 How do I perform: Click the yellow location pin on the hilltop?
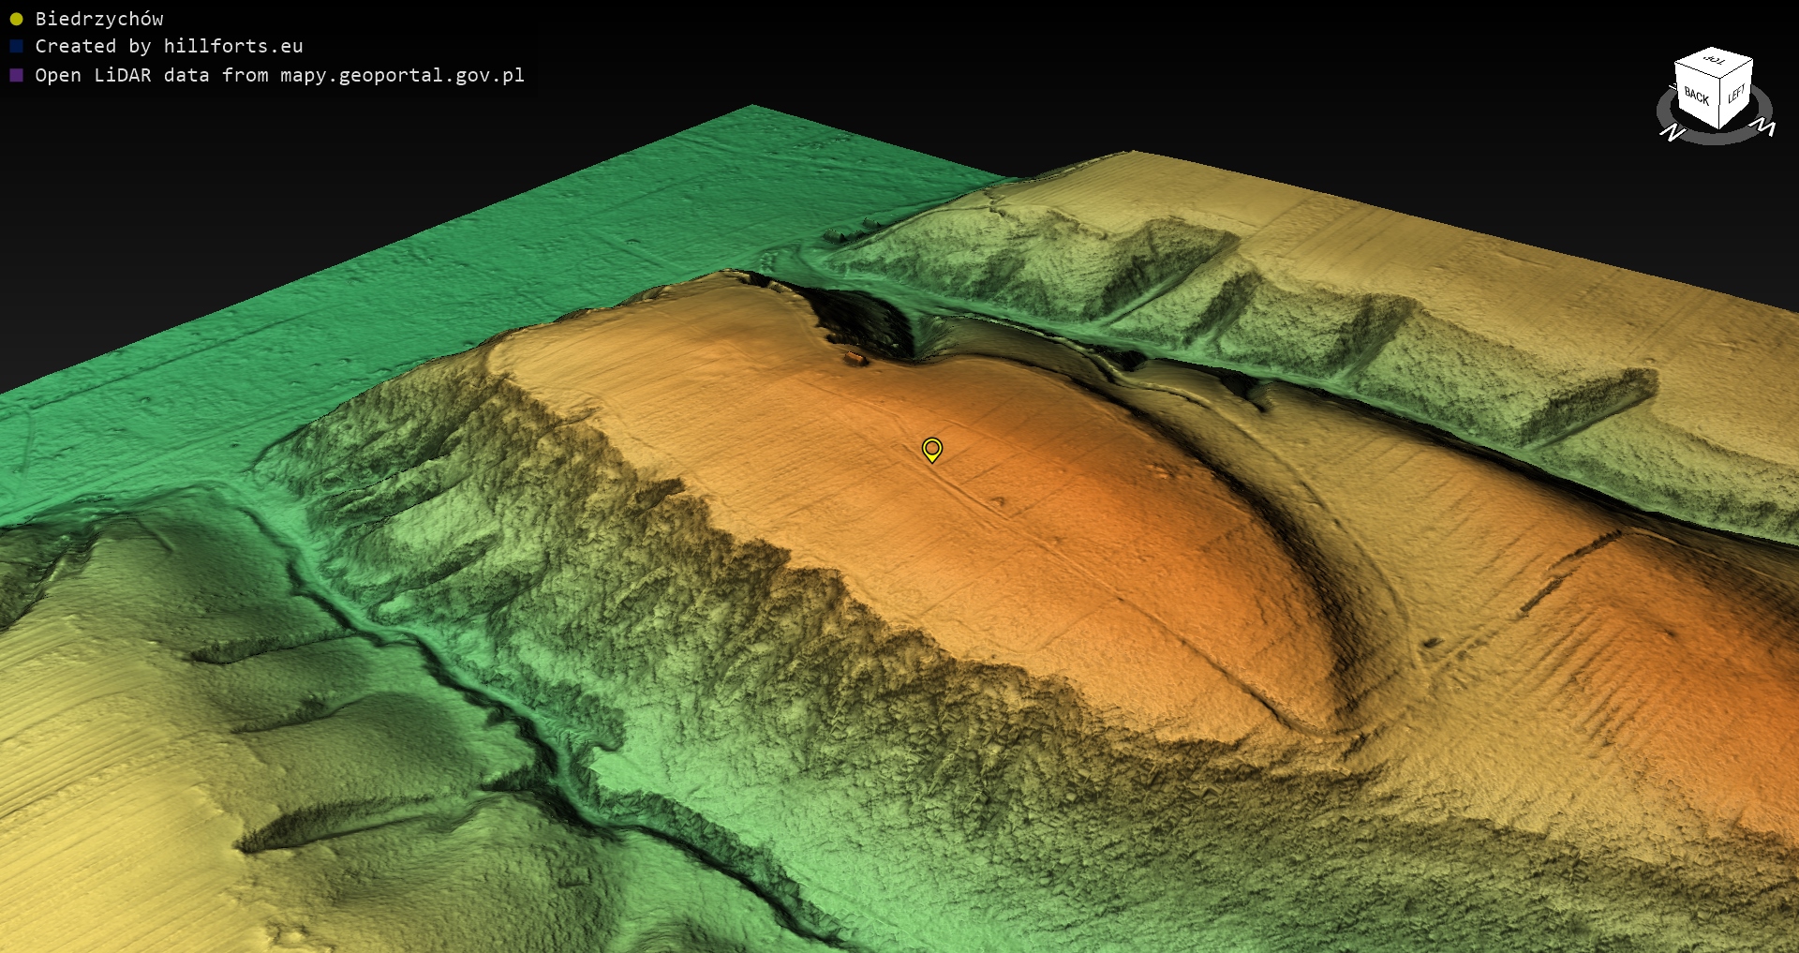[x=931, y=449]
